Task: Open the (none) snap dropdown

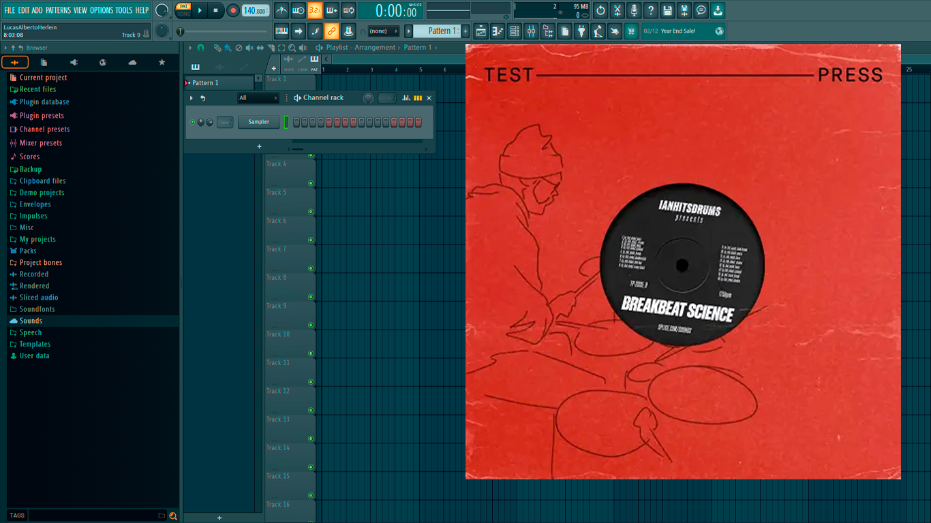Action: [x=383, y=31]
